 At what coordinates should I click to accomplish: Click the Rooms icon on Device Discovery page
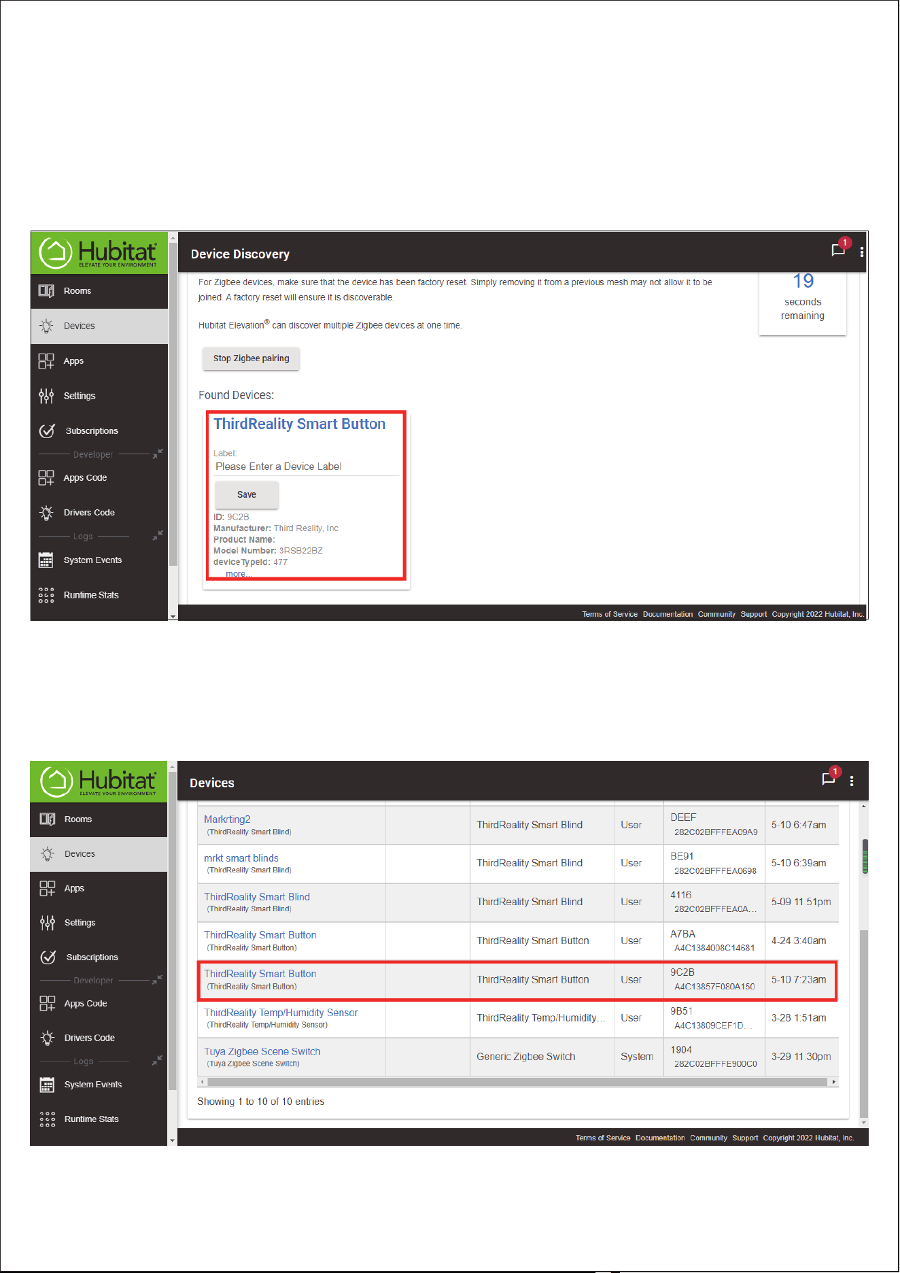[46, 291]
